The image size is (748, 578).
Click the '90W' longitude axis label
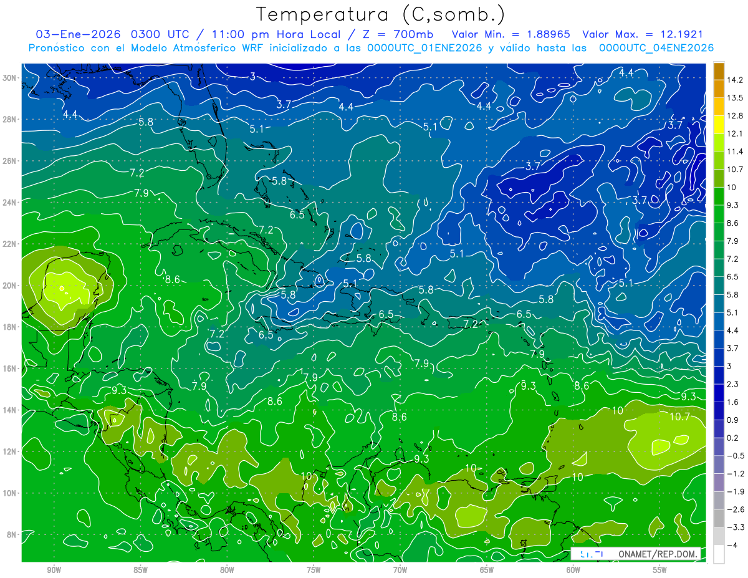pyautogui.click(x=54, y=571)
